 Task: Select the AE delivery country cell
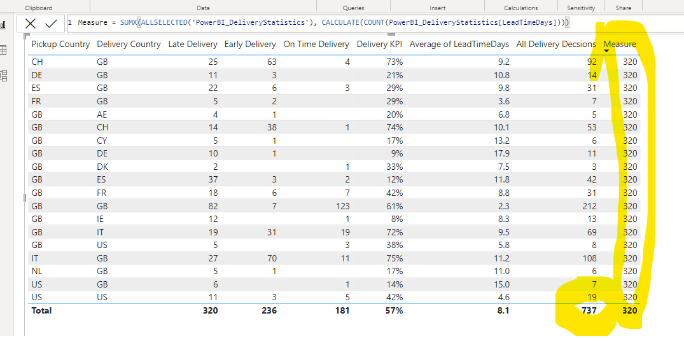click(102, 114)
